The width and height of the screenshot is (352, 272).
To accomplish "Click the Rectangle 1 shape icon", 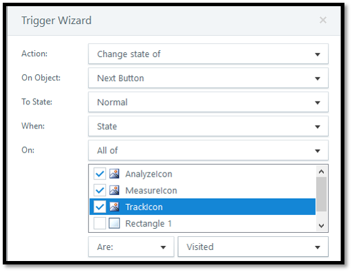I will coord(114,223).
